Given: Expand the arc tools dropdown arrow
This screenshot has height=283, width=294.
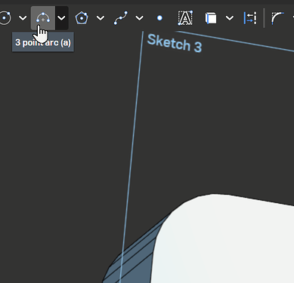Looking at the screenshot, I should pos(62,18).
